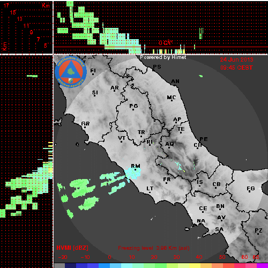Click the PG city label
Viewport: 268px width, 268px height.
pos(133,106)
